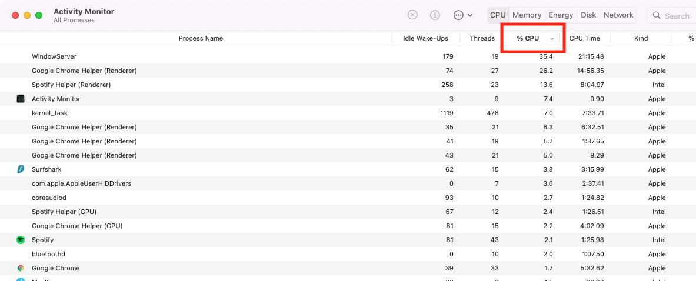The width and height of the screenshot is (696, 281).
Task: Switch to the Disk tab
Action: [588, 15]
